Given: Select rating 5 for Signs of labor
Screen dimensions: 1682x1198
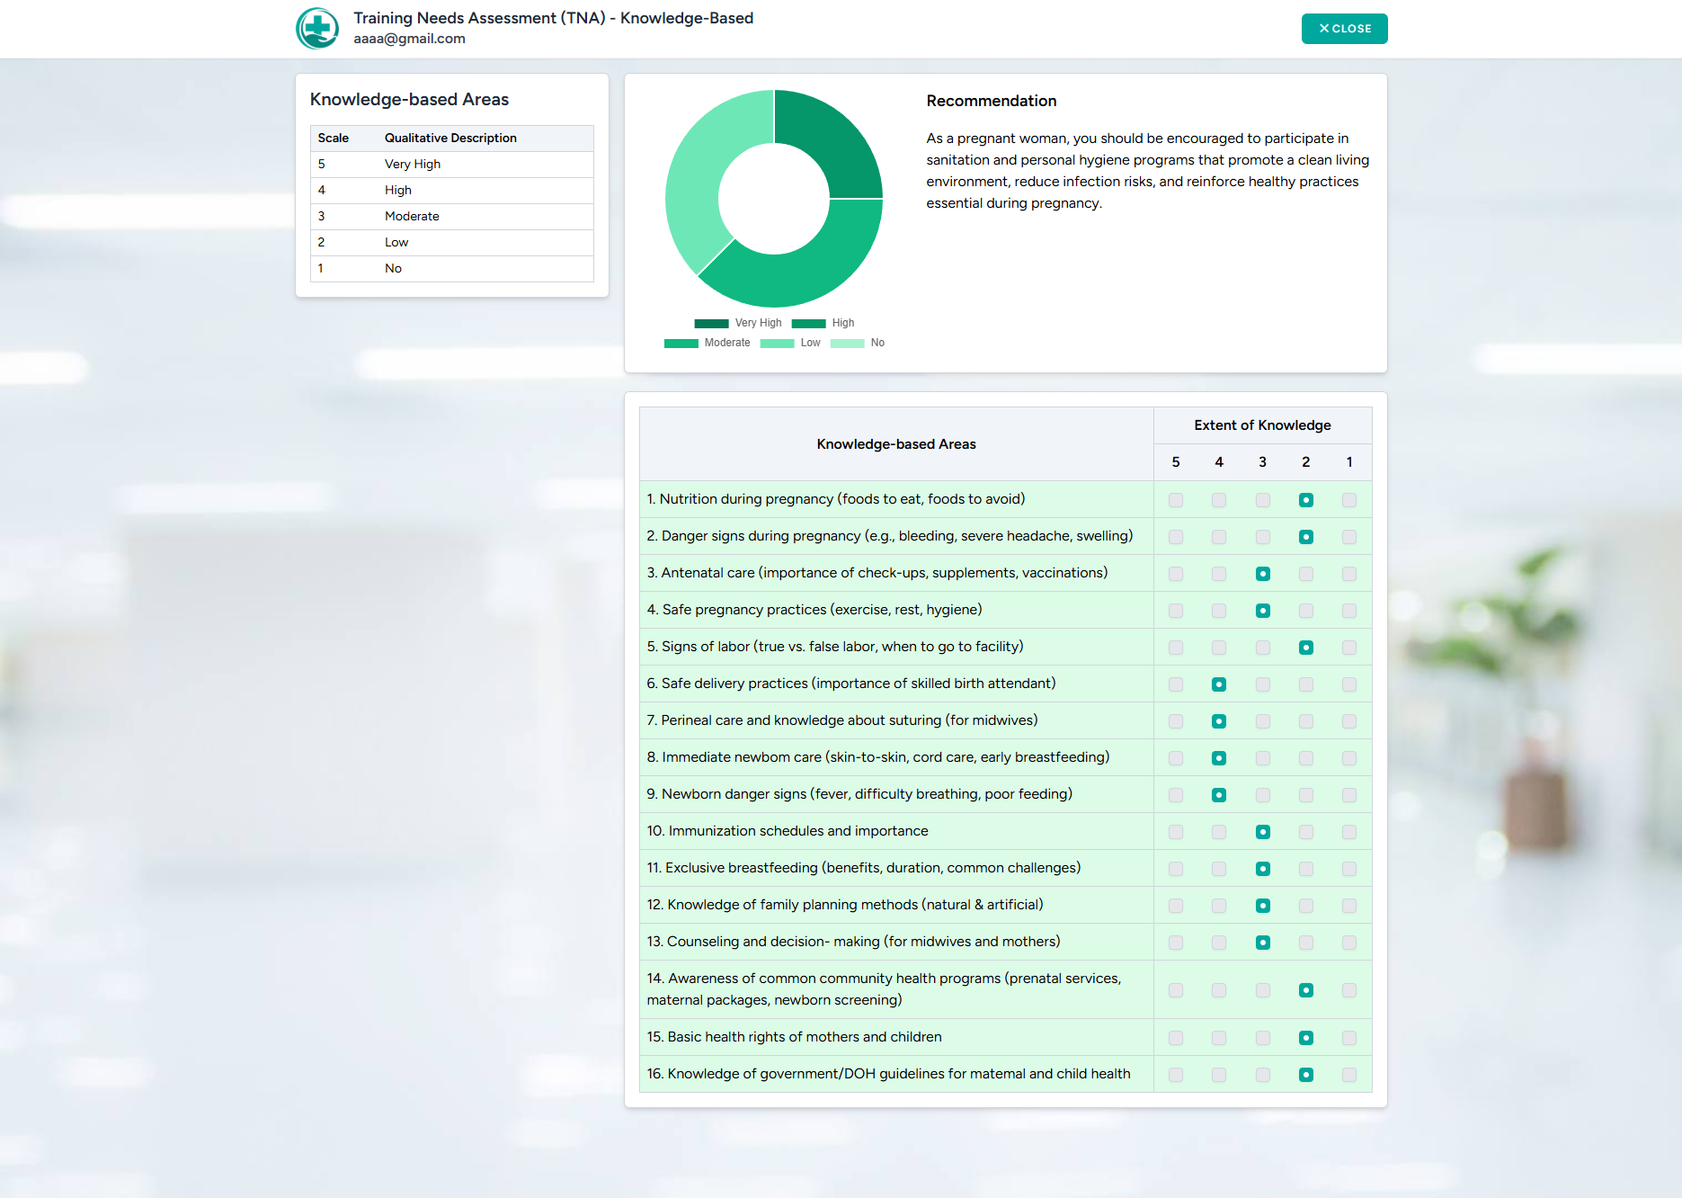Looking at the screenshot, I should 1176,647.
